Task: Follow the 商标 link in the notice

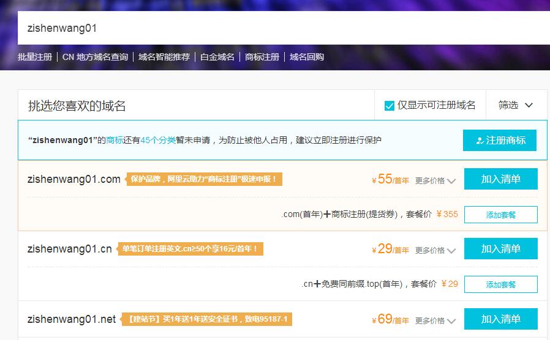Action: [x=115, y=140]
